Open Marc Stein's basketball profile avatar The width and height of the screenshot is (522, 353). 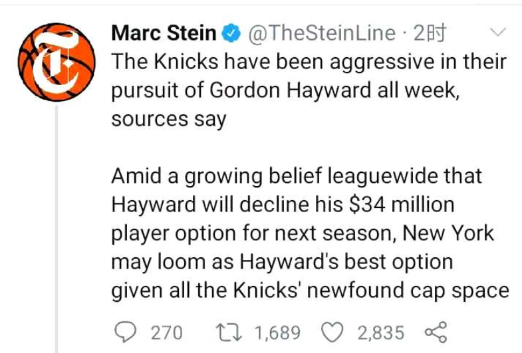[57, 62]
